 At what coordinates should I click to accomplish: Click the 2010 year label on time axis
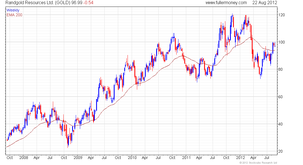coord(132,158)
